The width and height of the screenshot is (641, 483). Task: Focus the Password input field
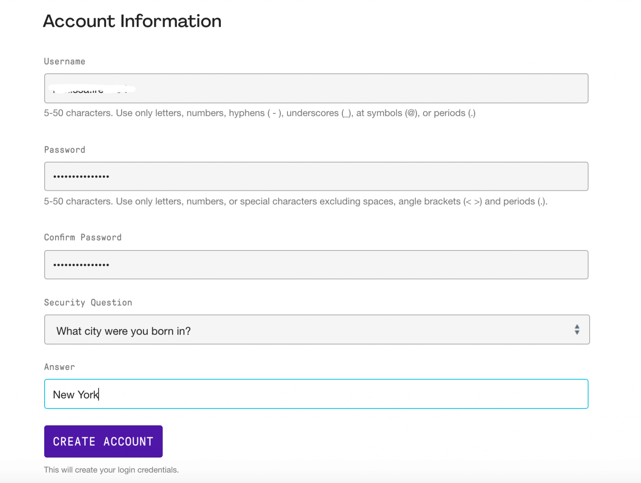click(x=316, y=176)
